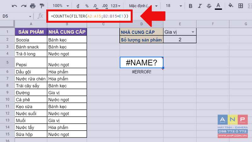The image size is (252, 142).
Task: Open the fill color picker
Action: coord(231,6)
